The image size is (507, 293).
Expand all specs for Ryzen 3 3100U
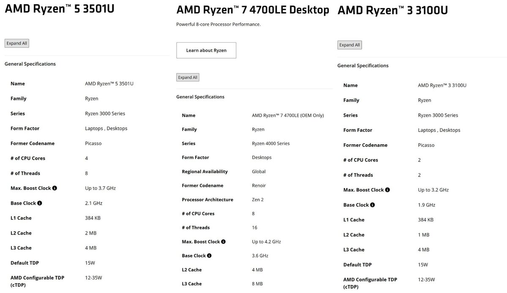(349, 45)
